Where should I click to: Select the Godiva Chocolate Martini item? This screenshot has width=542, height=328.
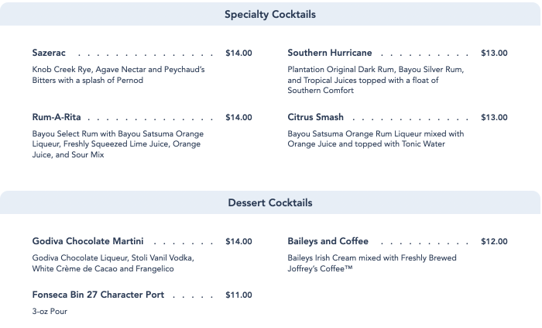click(87, 241)
